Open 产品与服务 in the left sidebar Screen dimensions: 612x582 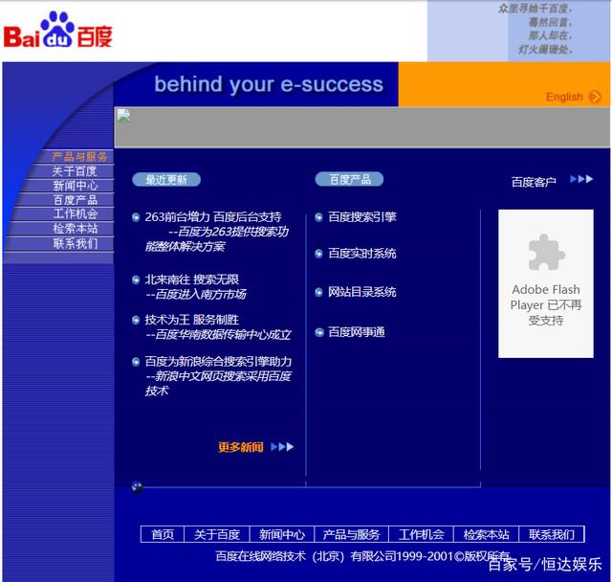click(x=79, y=157)
